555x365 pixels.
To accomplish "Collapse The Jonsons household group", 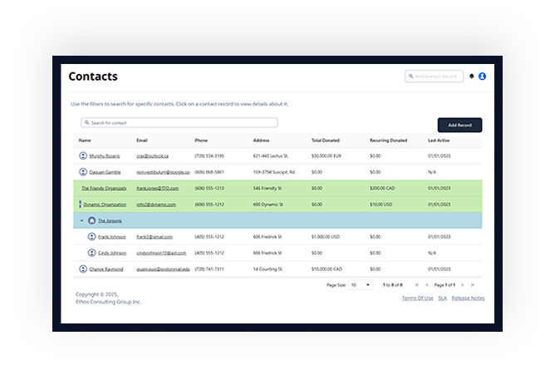I will click(x=81, y=220).
